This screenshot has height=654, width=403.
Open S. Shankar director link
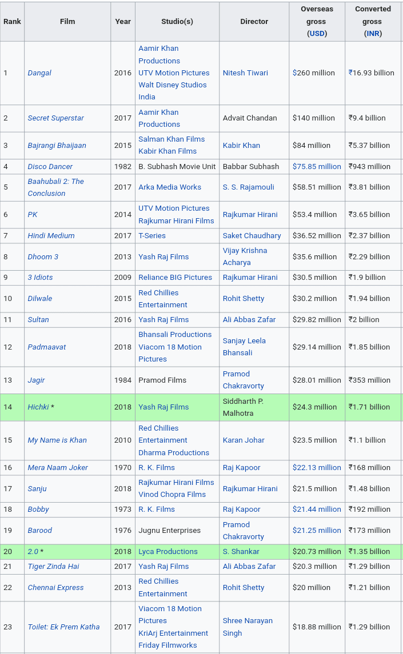[x=241, y=552]
